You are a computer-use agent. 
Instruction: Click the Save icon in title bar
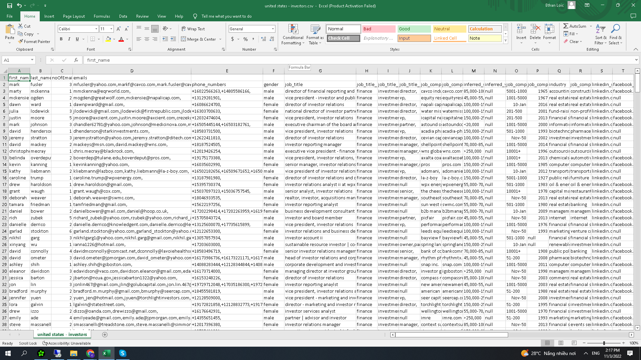click(x=9, y=6)
